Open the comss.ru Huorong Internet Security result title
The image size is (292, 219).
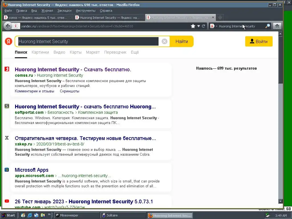click(73, 70)
